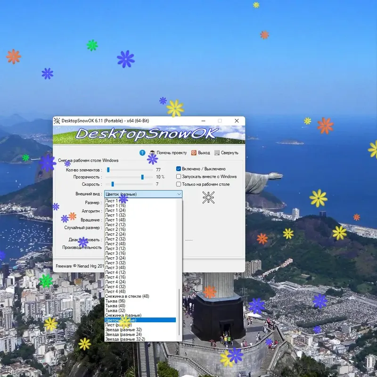377x377 pixels.
Task: Select Снежинка (разные) option
Action: 140,315
